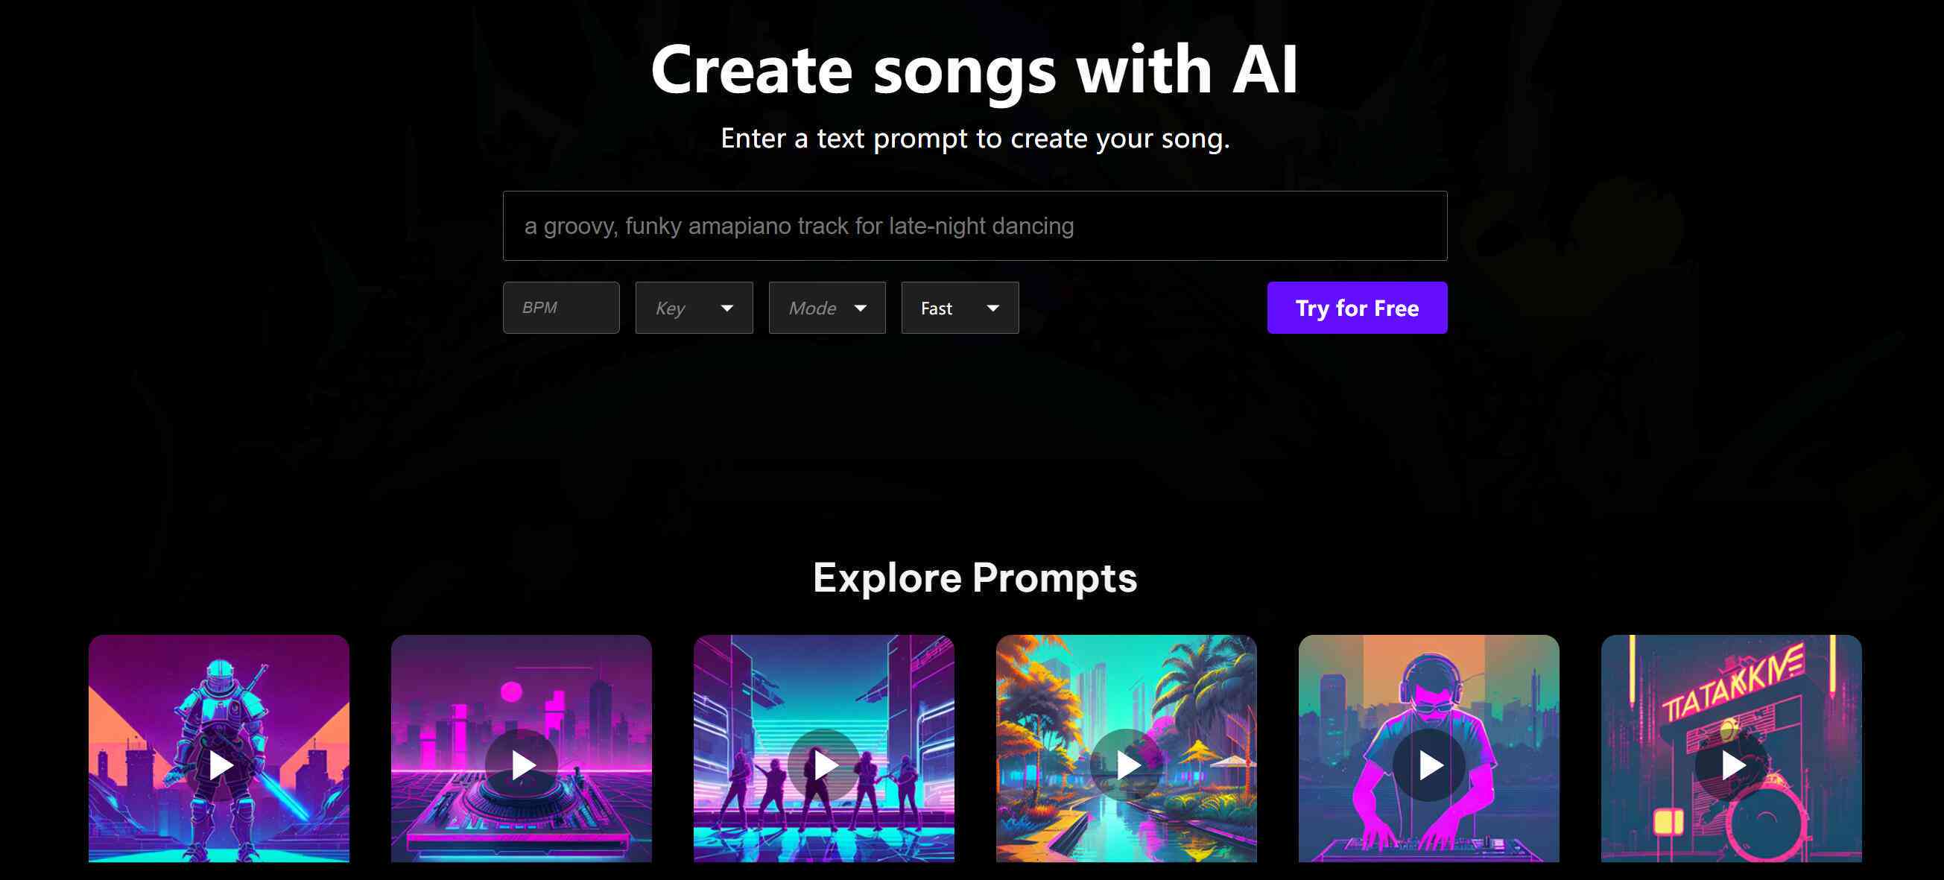Viewport: 1944px width, 880px height.
Task: Click the play button on retro city prompt
Action: [x=521, y=765]
